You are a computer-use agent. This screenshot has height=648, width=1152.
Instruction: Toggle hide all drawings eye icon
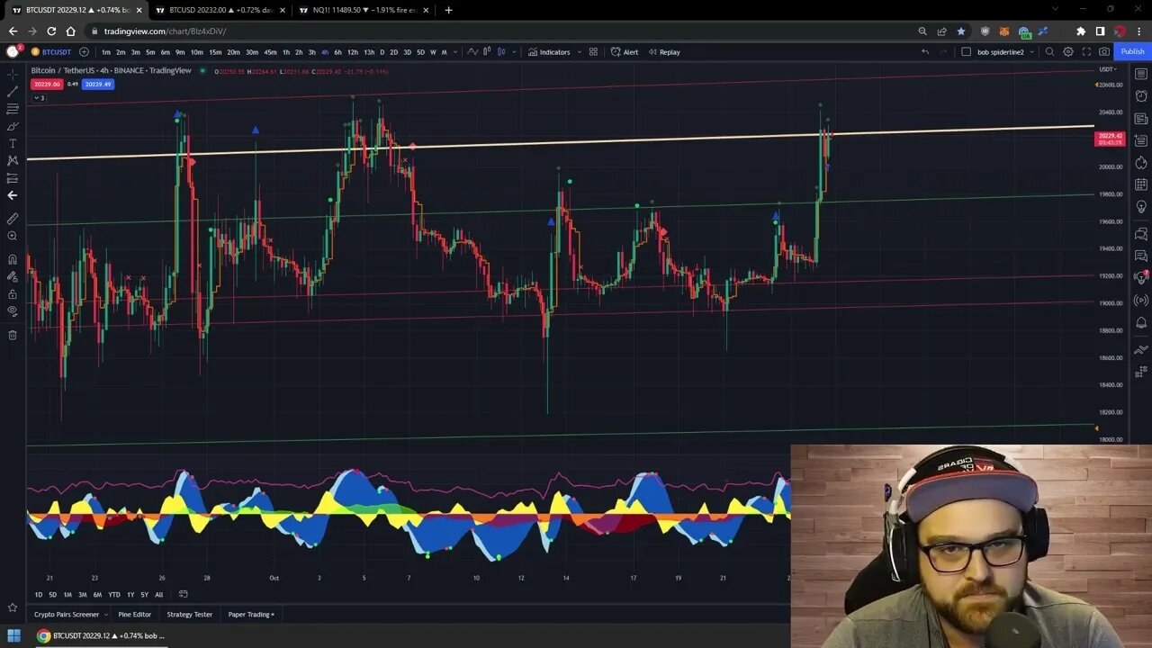(x=13, y=310)
